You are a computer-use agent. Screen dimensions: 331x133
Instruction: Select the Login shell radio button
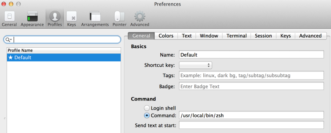[147, 108]
